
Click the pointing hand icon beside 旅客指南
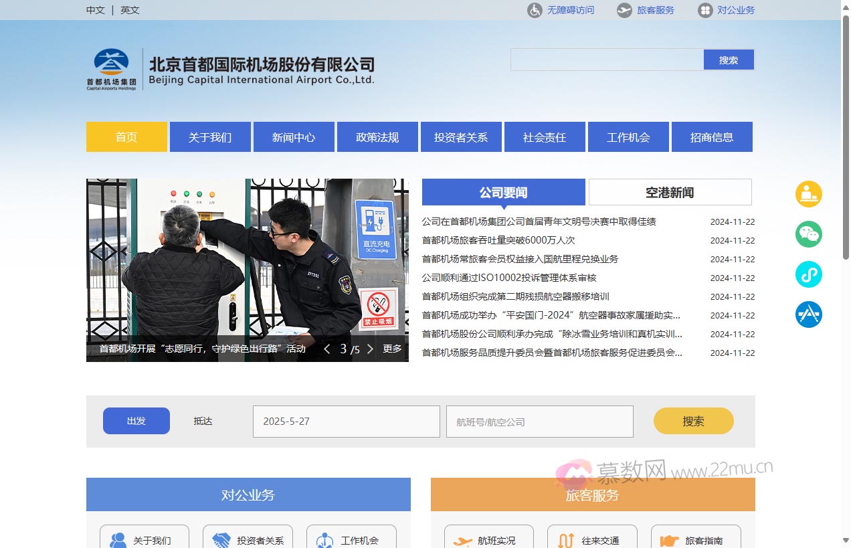pyautogui.click(x=669, y=539)
